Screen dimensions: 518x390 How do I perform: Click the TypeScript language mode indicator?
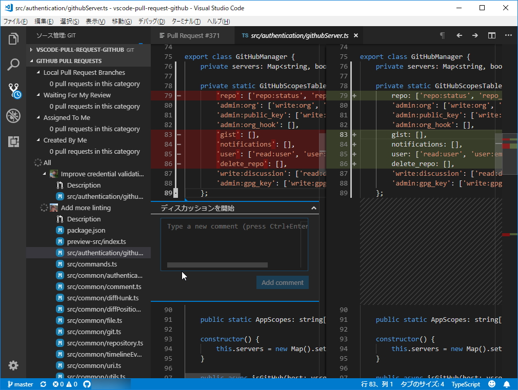coord(466,384)
